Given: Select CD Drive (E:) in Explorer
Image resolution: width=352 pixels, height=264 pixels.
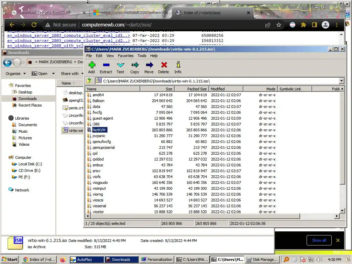Looking at the screenshot, I should tap(30, 170).
